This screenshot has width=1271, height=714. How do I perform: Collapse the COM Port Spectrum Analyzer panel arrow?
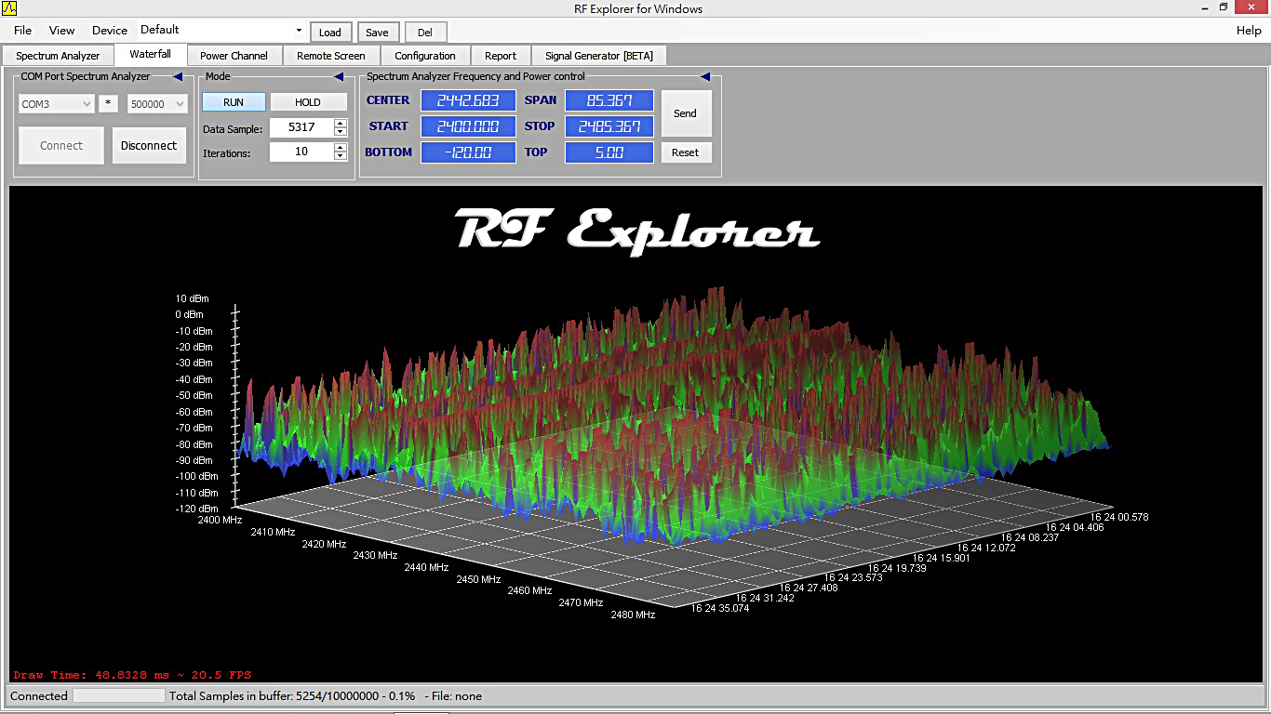click(x=178, y=76)
